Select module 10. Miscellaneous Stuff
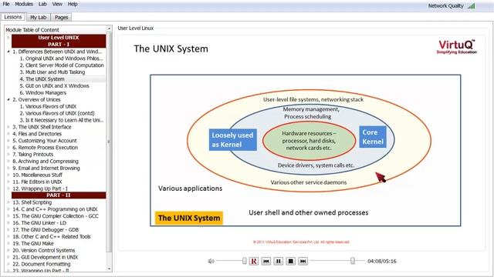 [x=37, y=175]
